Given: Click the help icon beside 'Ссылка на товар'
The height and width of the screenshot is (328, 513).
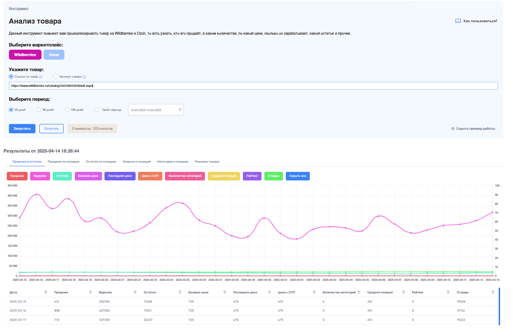Looking at the screenshot, I should 41,77.
